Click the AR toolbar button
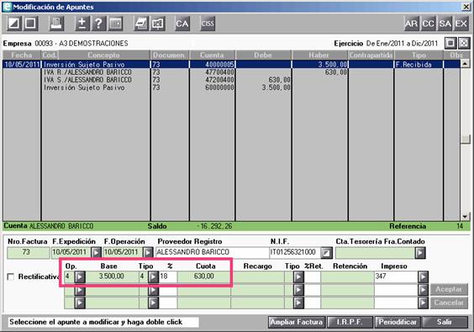 [x=412, y=24]
